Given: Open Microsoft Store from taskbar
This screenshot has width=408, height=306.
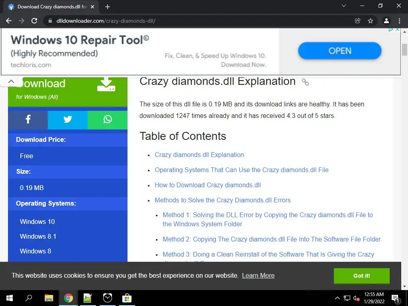Looking at the screenshot, I should [127, 298].
